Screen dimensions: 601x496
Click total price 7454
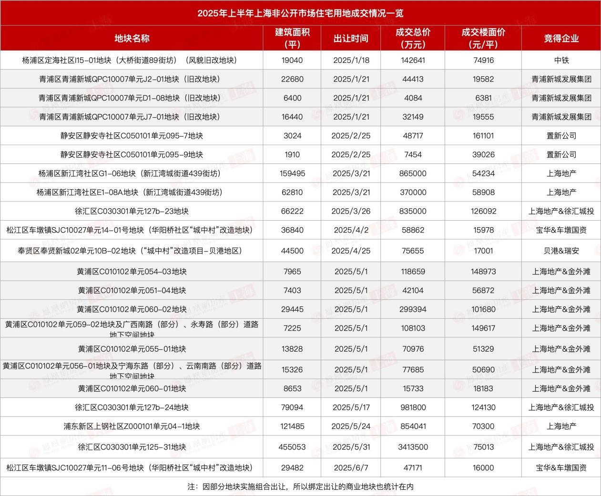413,155
